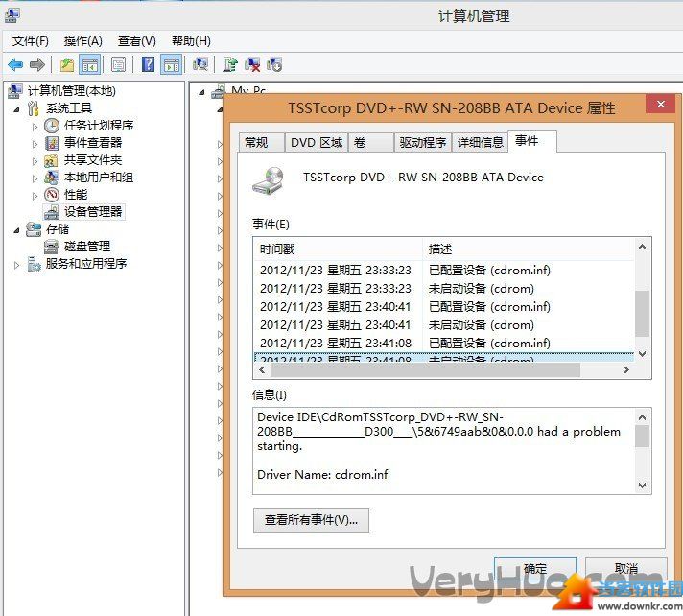683x616 pixels.
Task: Select 共享文件夹 tree item
Action: [x=93, y=160]
